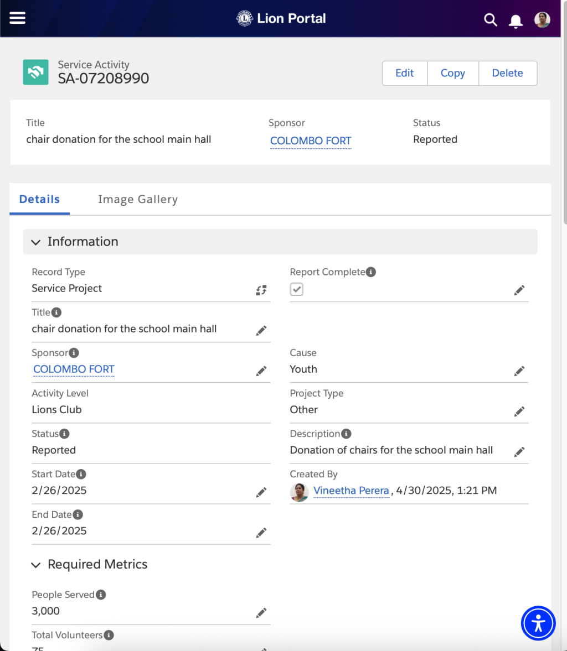Screen dimensions: 567x651
Task: Show info tooltip for Description
Action: pos(346,434)
